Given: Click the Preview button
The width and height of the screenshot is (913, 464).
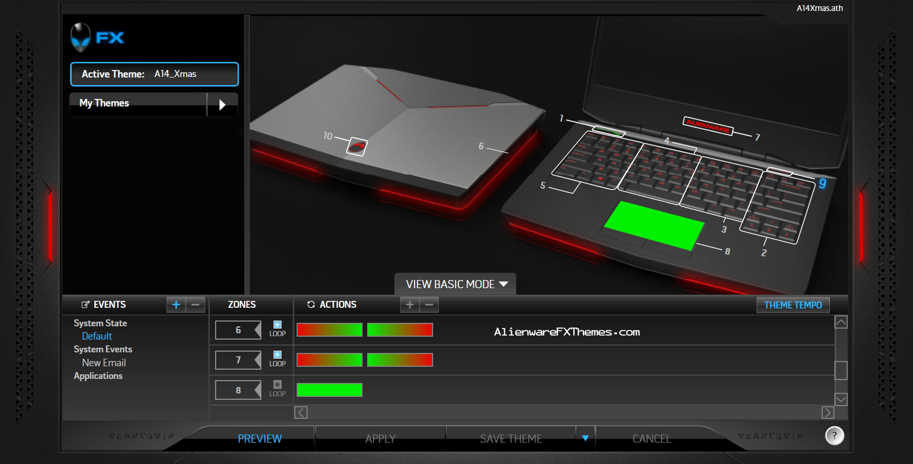Looking at the screenshot, I should (260, 439).
